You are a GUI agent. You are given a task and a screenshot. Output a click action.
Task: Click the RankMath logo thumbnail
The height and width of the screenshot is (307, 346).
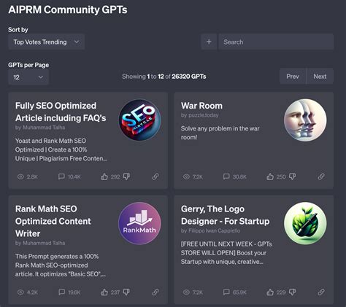click(139, 223)
